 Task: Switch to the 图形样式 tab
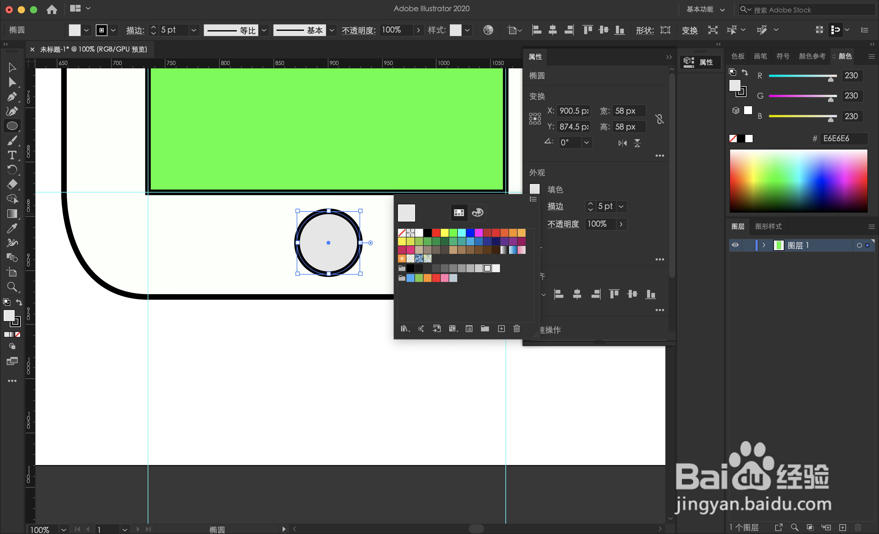769,226
